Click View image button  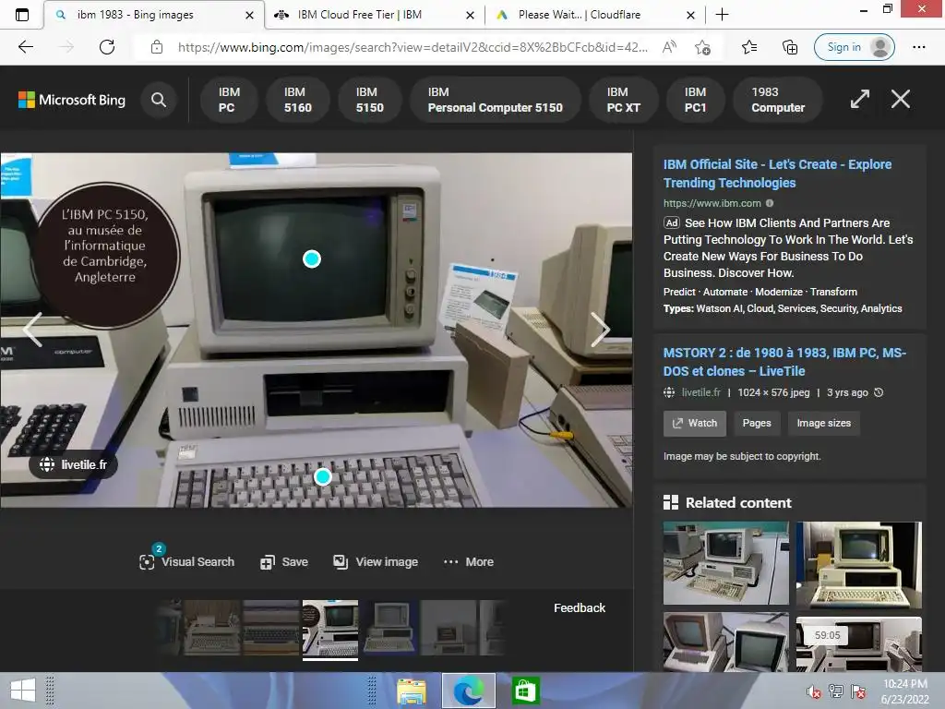pyautogui.click(x=376, y=562)
